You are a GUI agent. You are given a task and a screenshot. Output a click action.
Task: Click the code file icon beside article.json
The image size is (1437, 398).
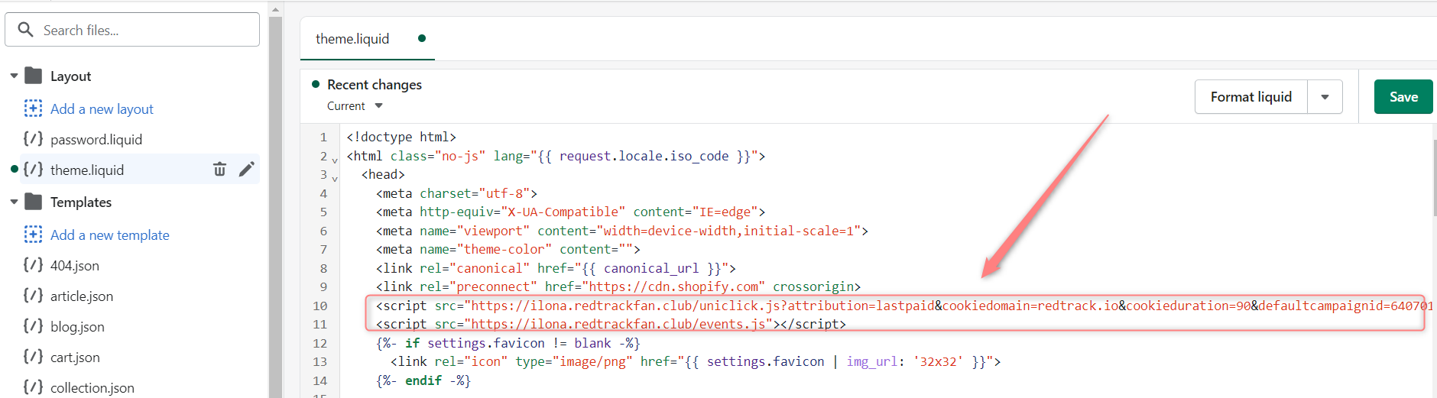coord(33,296)
